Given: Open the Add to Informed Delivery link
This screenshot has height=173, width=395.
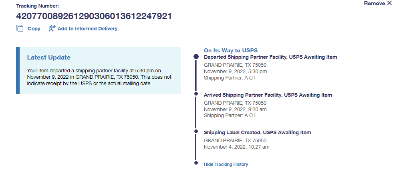Looking at the screenshot, I should tap(87, 29).
